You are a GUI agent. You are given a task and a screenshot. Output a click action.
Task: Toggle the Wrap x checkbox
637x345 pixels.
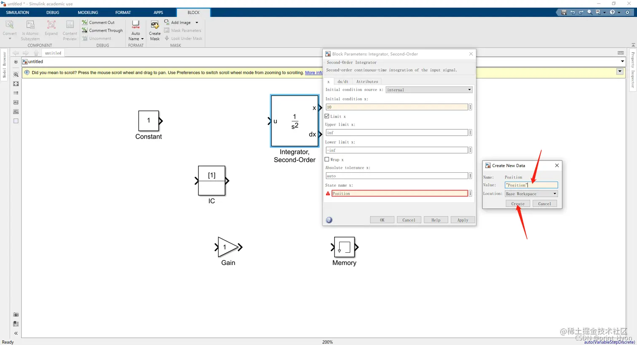tap(327, 159)
